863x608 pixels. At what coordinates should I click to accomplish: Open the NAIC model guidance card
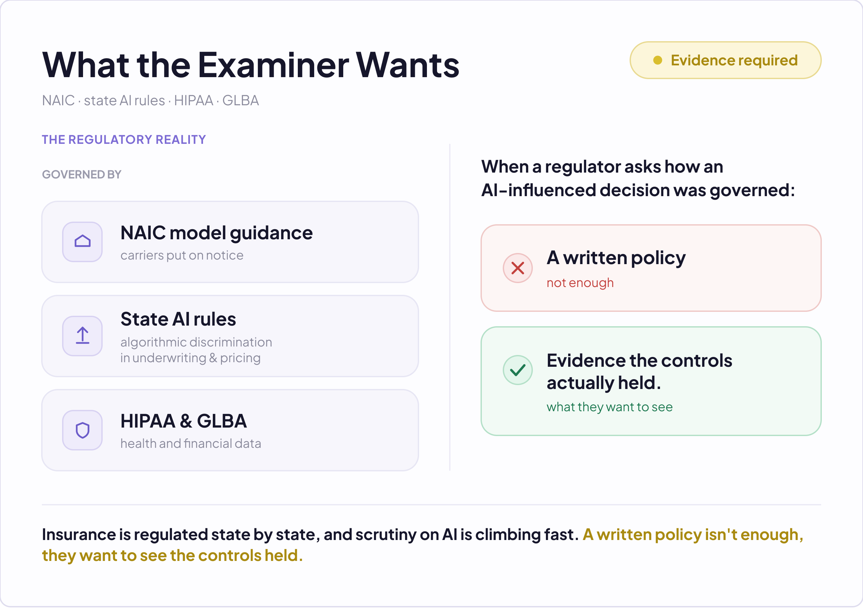point(230,242)
